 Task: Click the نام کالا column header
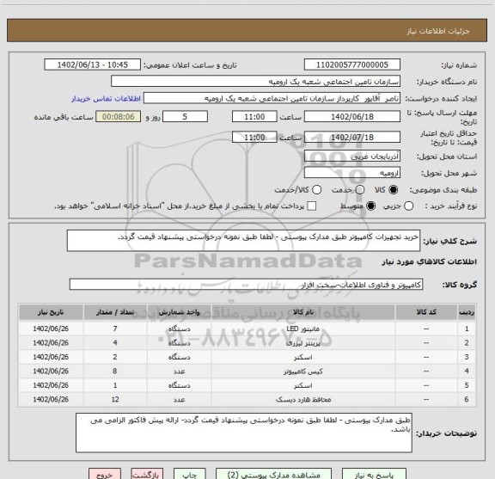(x=303, y=312)
